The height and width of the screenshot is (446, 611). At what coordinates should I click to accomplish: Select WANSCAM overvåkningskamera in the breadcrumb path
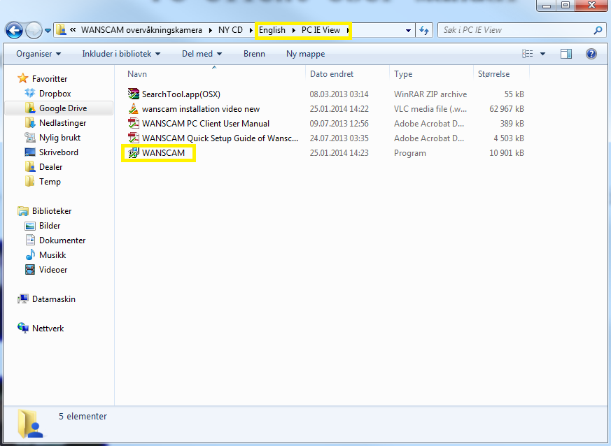pyautogui.click(x=141, y=30)
